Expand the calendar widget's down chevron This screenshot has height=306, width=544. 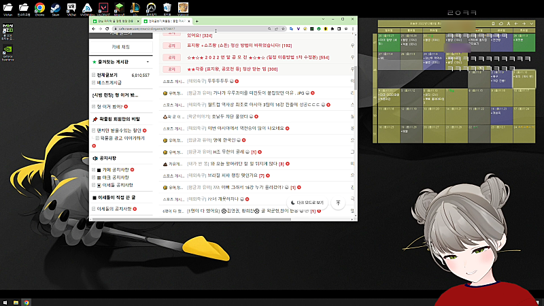point(531,24)
